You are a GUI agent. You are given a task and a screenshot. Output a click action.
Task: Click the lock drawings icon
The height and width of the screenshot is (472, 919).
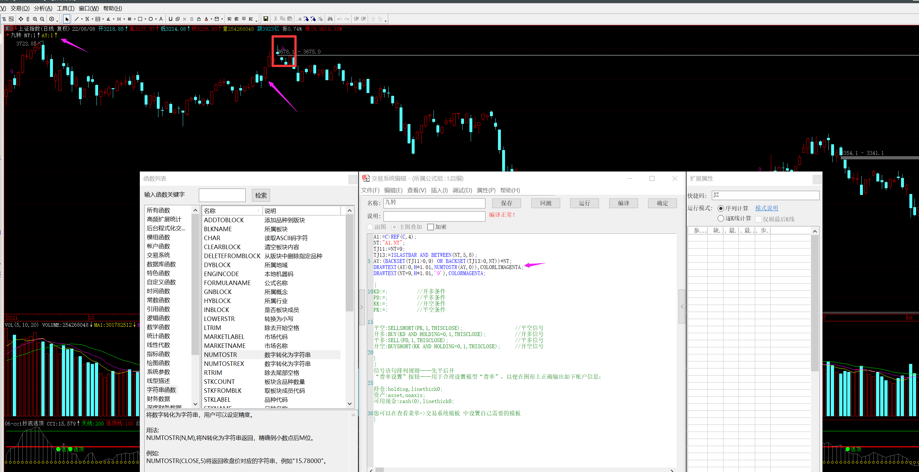click(x=199, y=19)
